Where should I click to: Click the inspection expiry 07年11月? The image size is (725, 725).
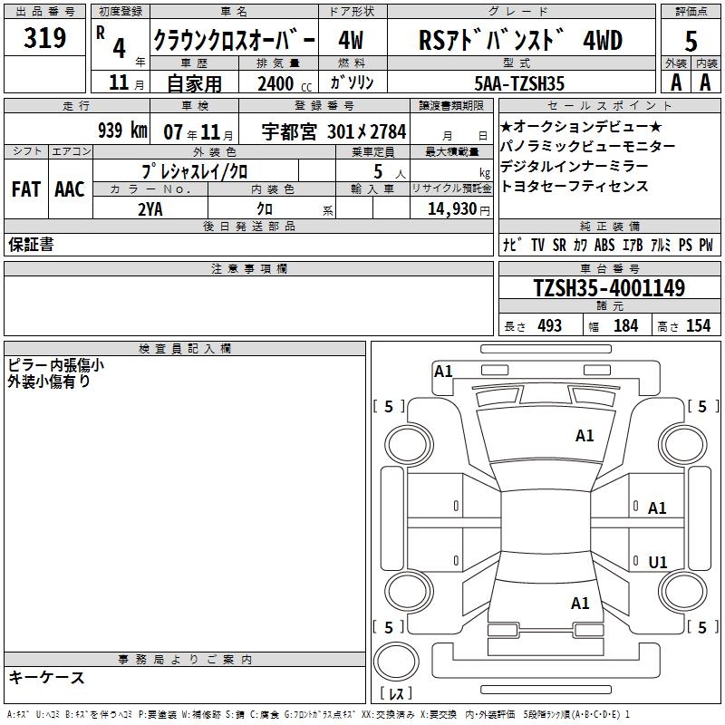(198, 132)
